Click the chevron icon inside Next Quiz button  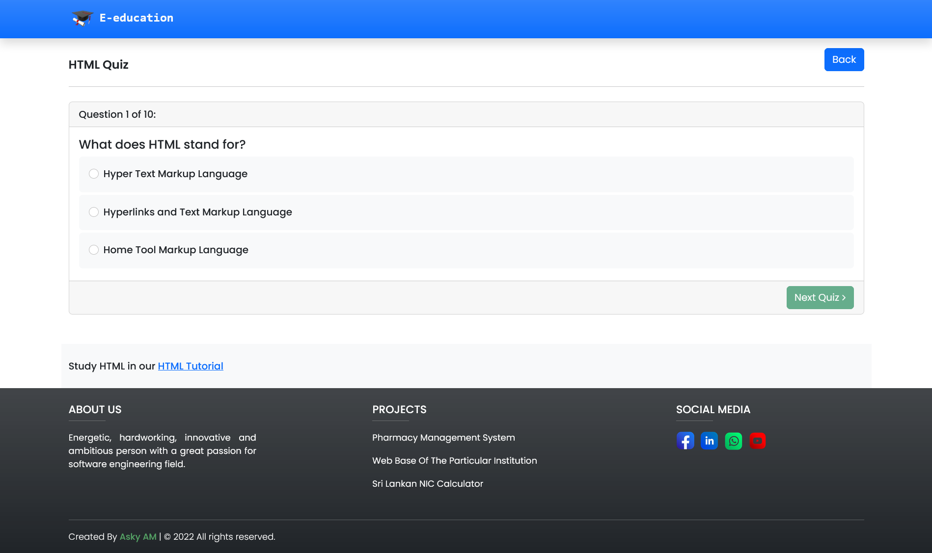(x=844, y=297)
